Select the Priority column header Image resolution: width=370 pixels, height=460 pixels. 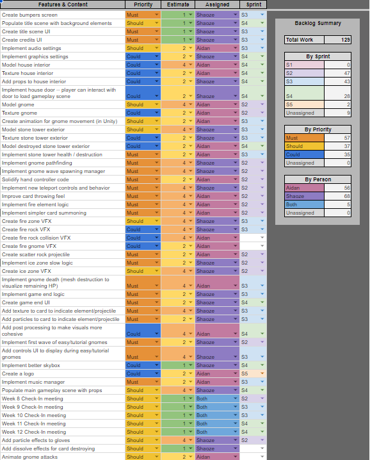[x=143, y=4]
